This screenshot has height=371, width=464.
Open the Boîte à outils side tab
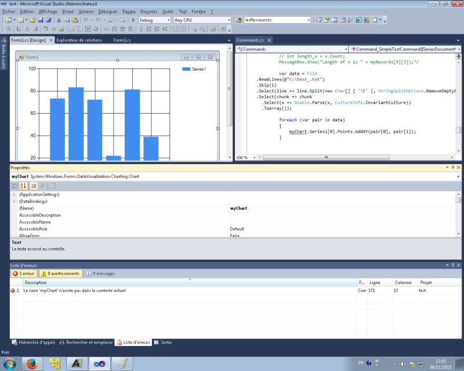tap(3, 53)
